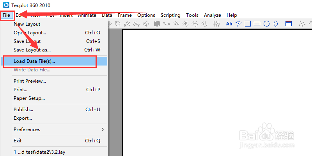
Task: Open the Analyze menu
Action: point(213,15)
